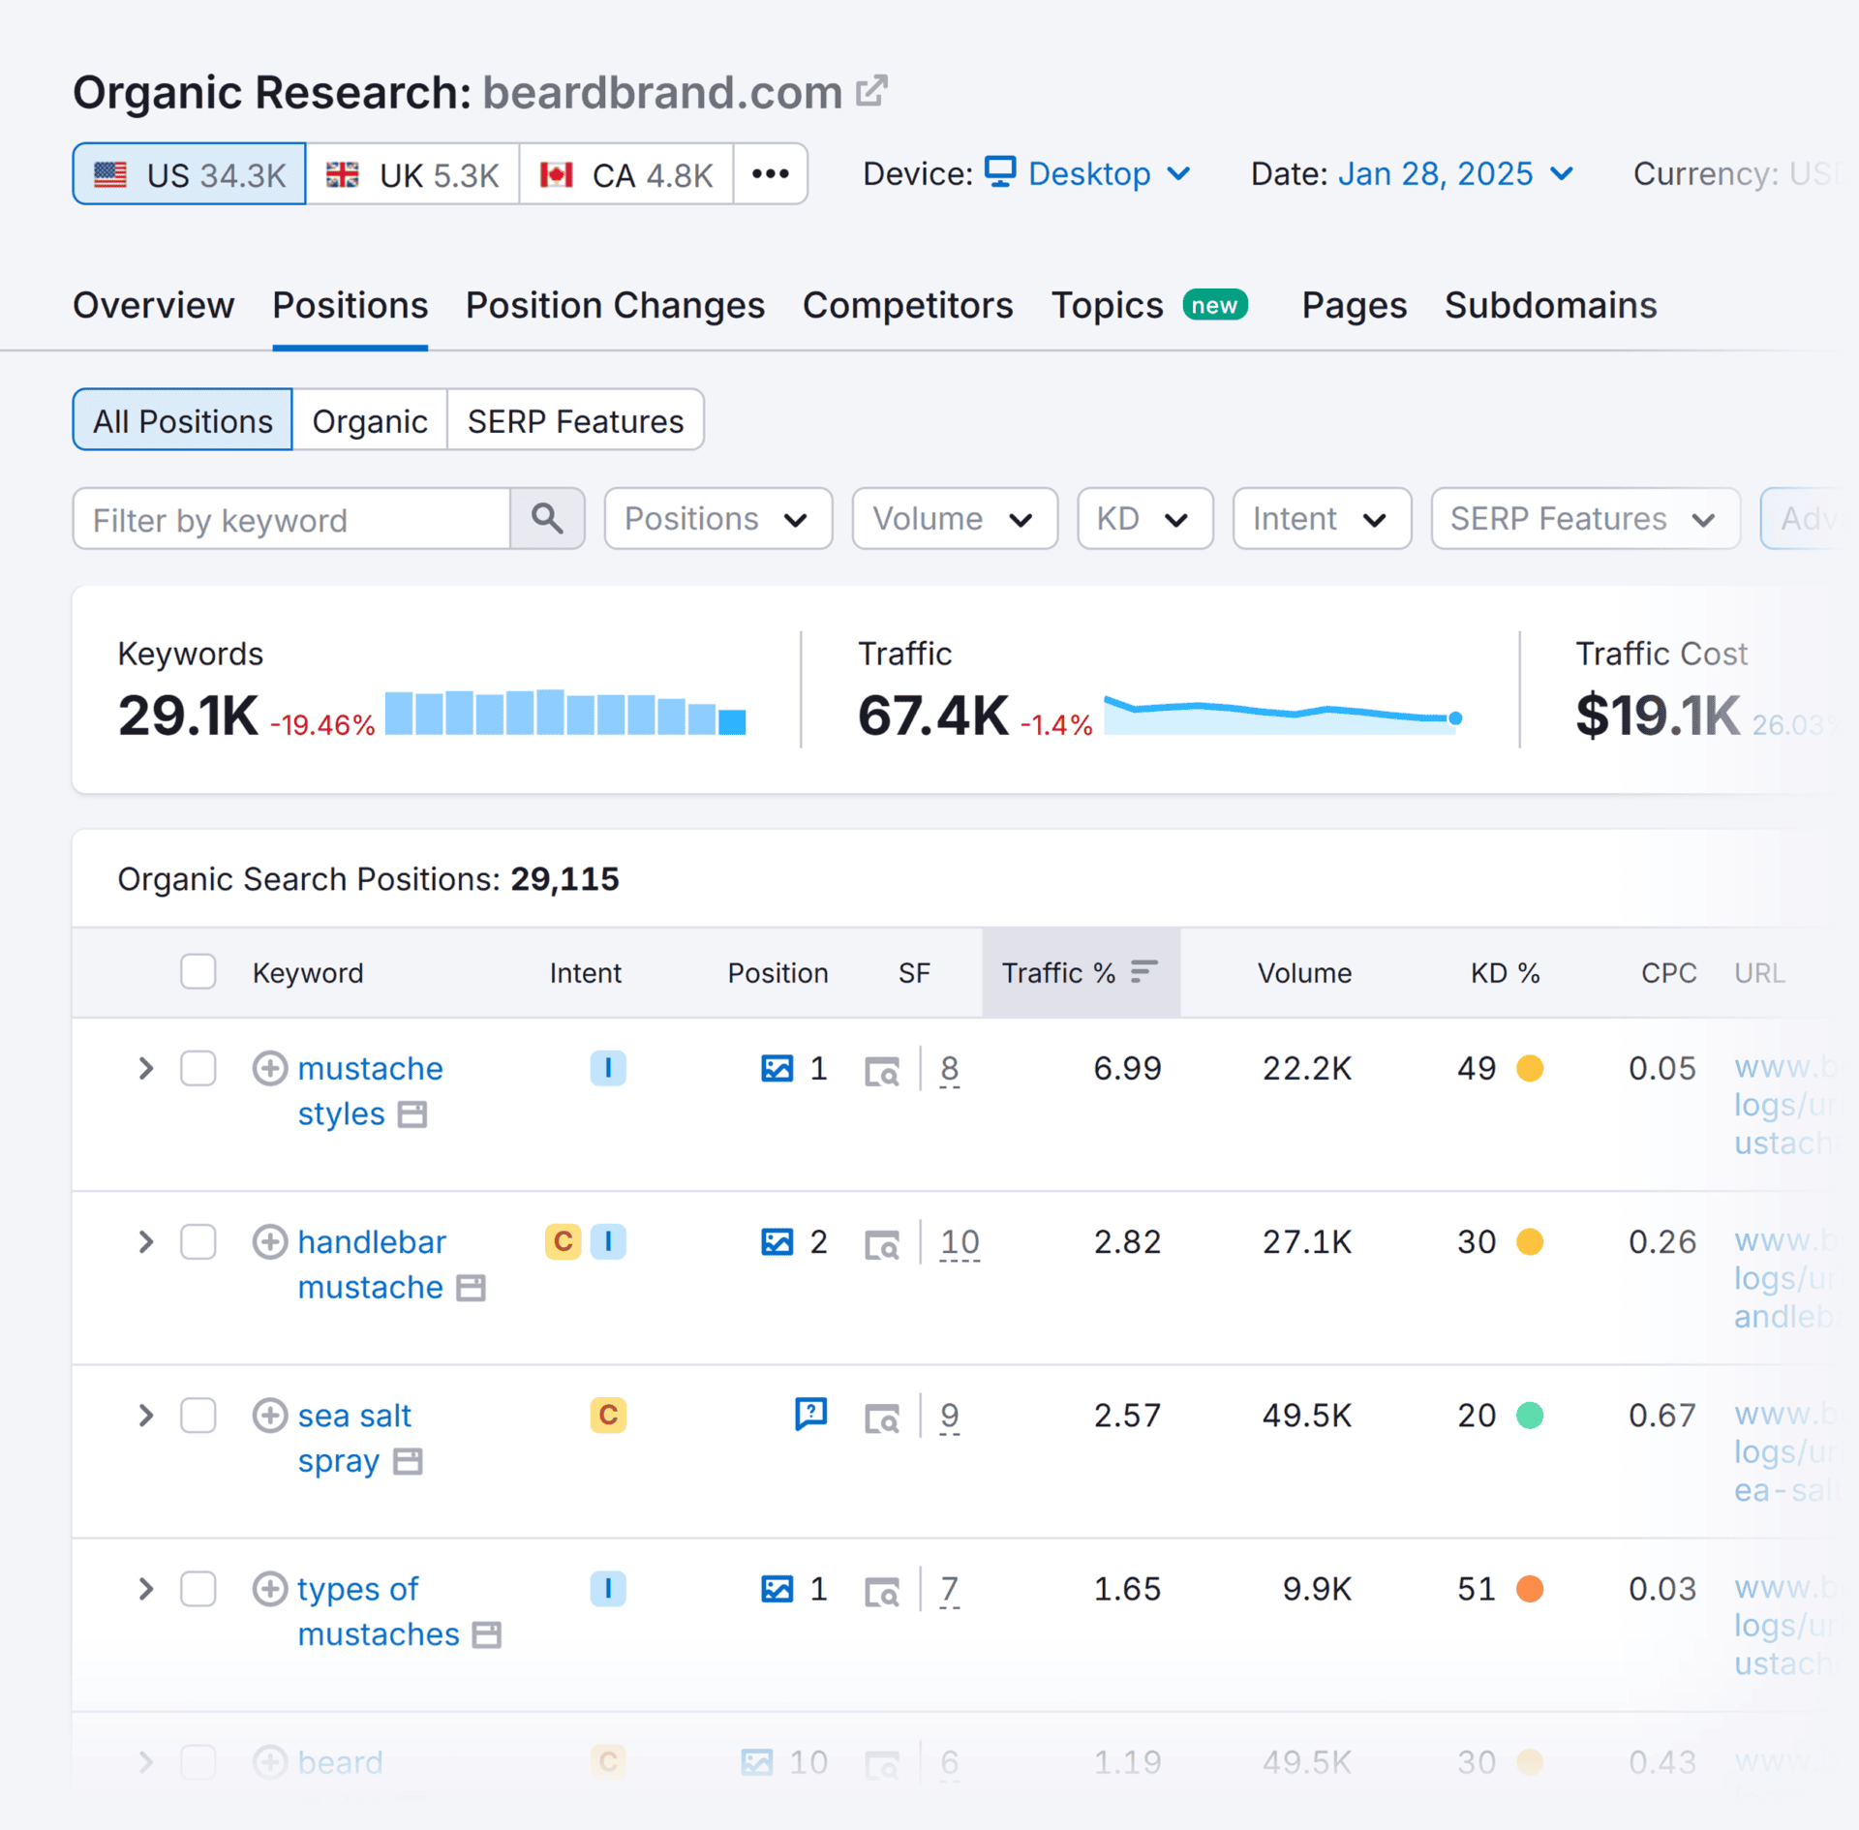The width and height of the screenshot is (1859, 1830).
Task: Expand the sea salt spray row
Action: pyautogui.click(x=145, y=1415)
